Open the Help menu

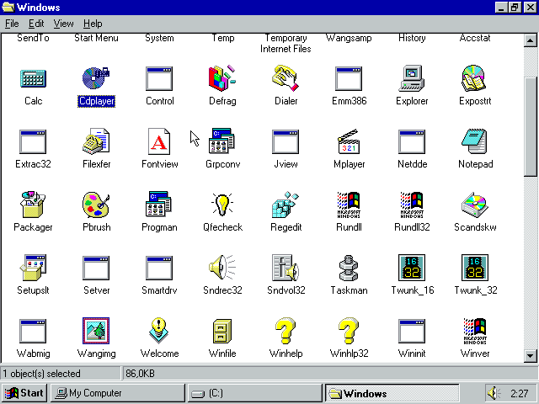pos(93,24)
